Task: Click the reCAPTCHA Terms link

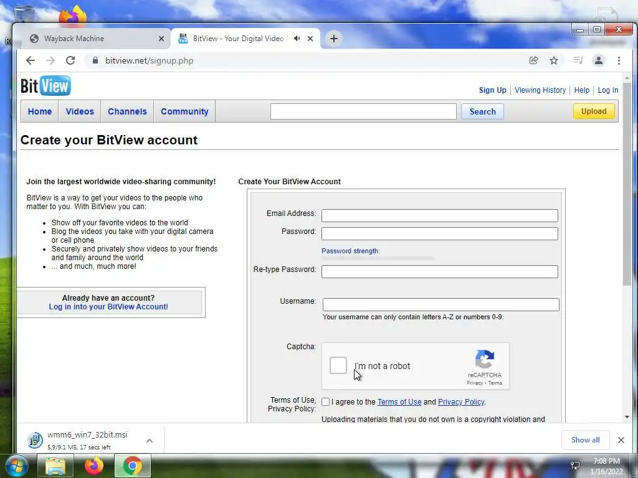Action: pyautogui.click(x=495, y=383)
